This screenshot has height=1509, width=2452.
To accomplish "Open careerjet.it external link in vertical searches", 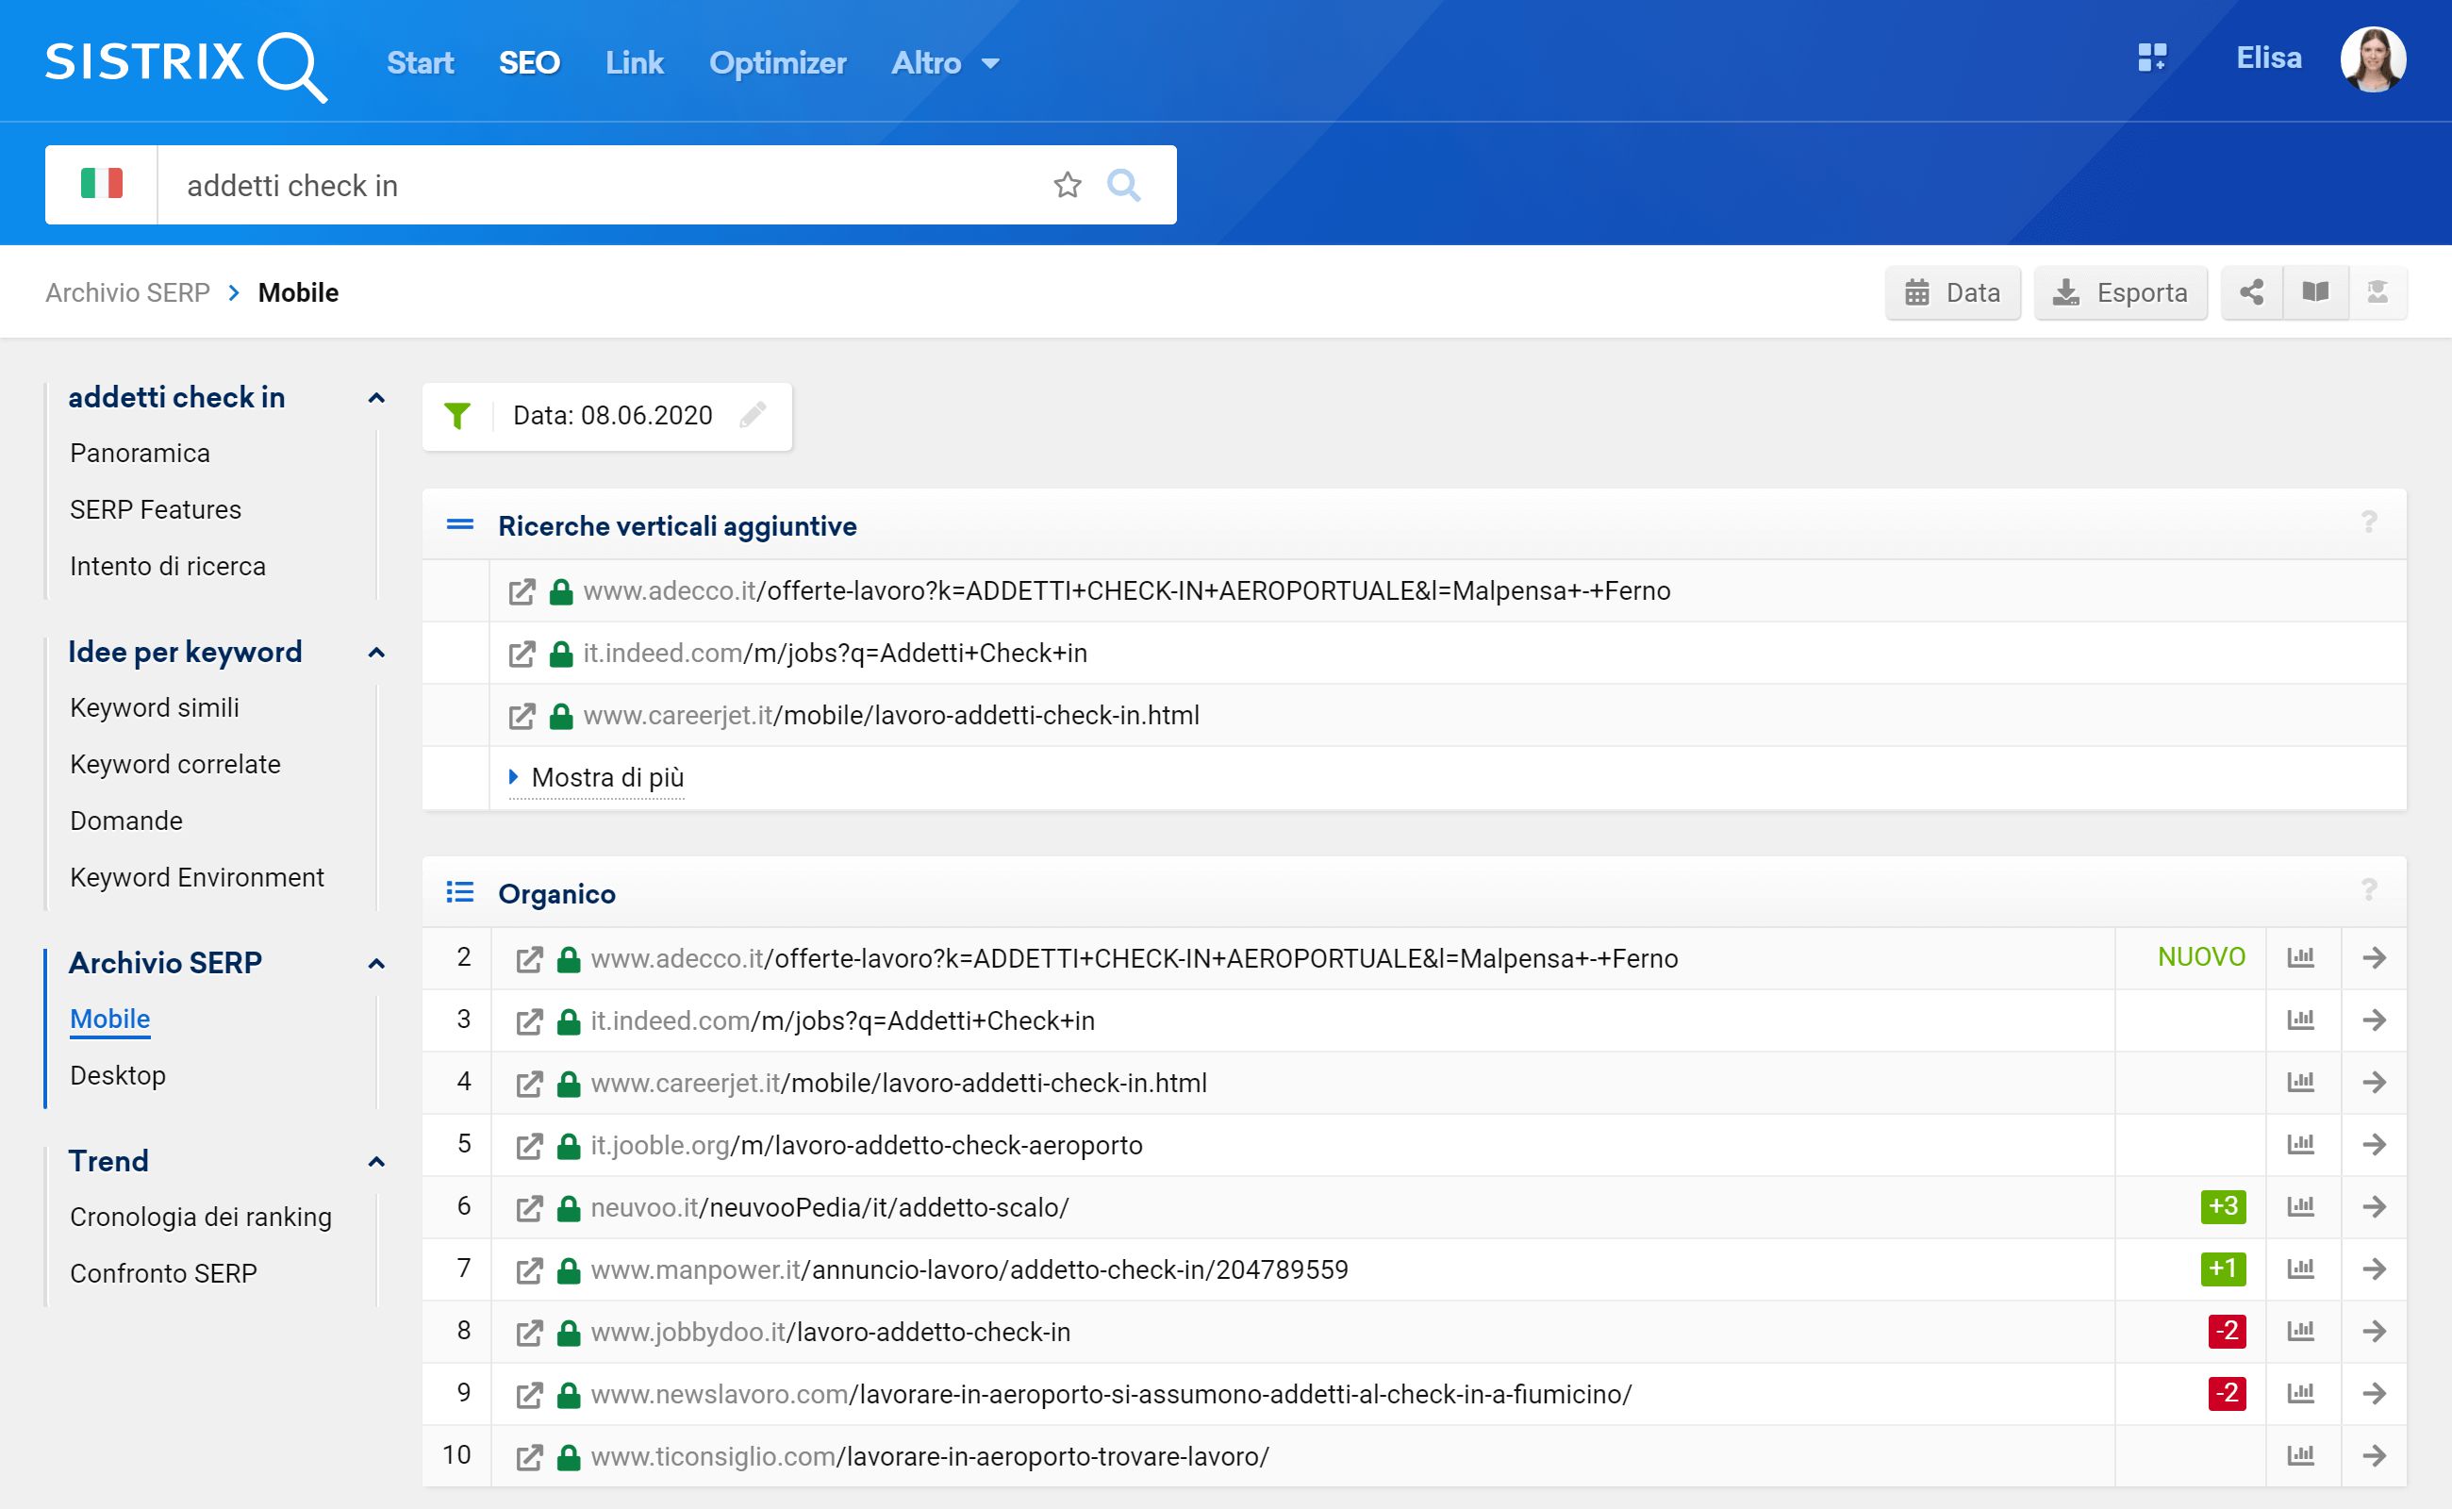I will 521,717.
